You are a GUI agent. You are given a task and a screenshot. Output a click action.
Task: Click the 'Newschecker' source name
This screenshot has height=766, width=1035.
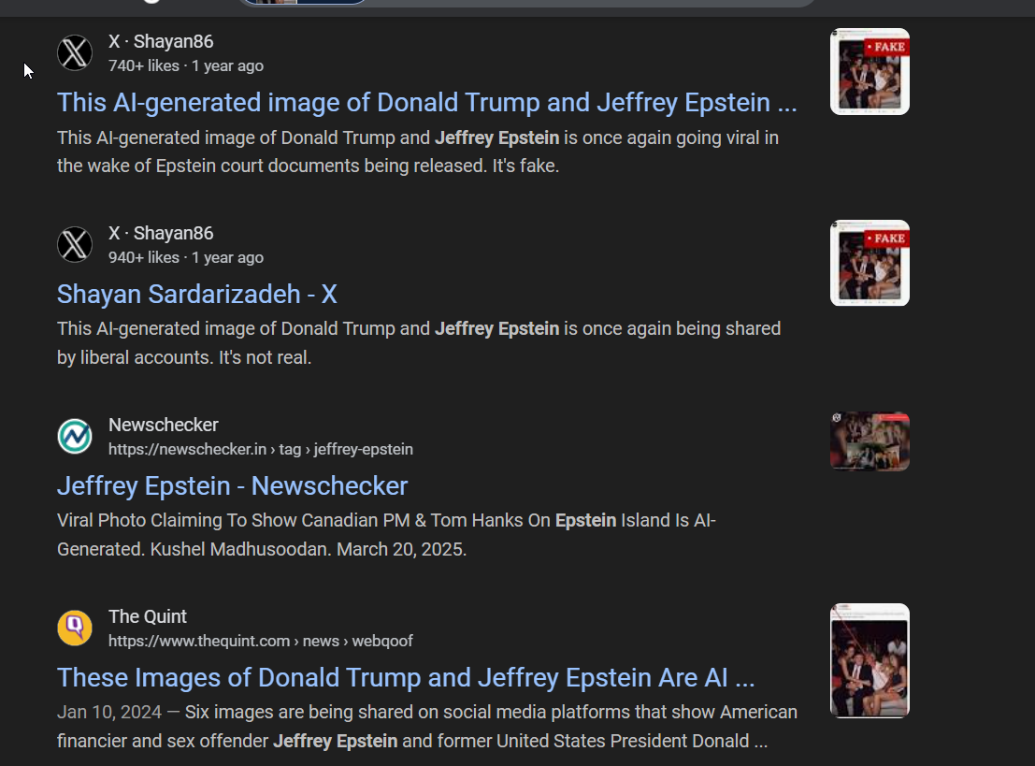(x=163, y=425)
